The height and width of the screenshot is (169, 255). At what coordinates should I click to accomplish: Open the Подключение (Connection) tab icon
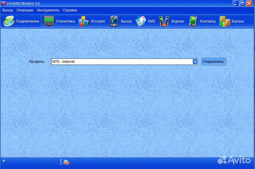pos(9,21)
